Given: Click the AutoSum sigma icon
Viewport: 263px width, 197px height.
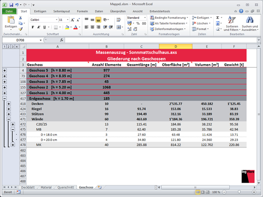Looking at the screenshot, I should 218,18.
